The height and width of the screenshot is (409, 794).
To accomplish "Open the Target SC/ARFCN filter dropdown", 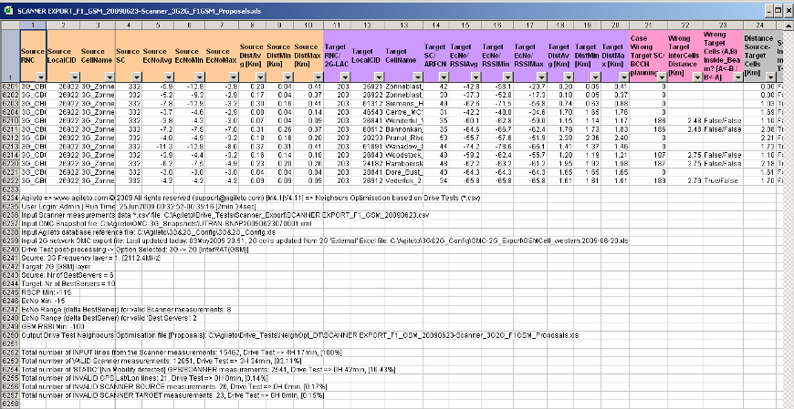I will coord(445,77).
